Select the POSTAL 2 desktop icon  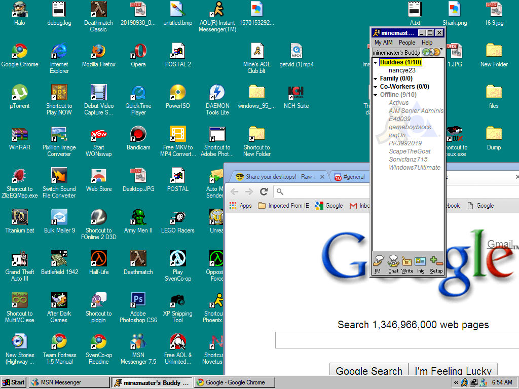coord(178,56)
